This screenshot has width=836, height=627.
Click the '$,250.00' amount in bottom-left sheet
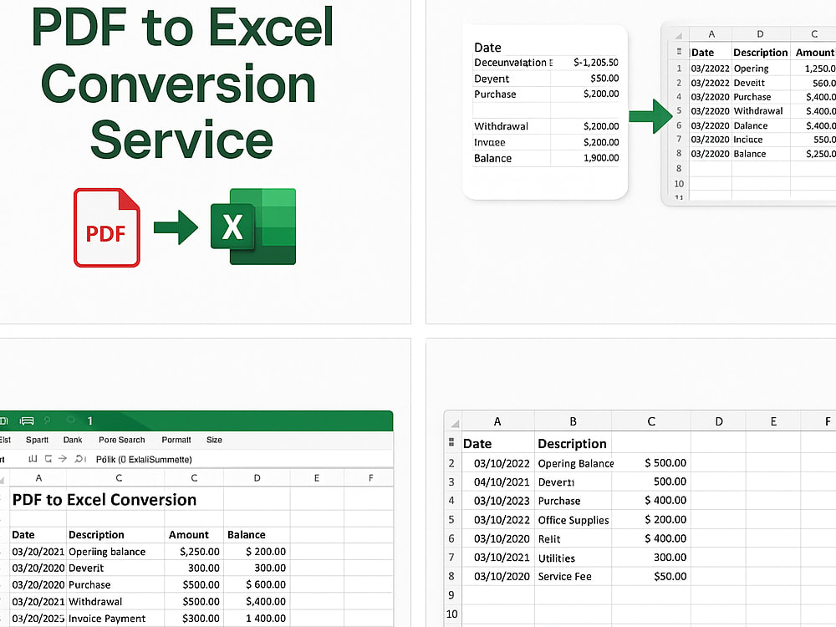200,552
